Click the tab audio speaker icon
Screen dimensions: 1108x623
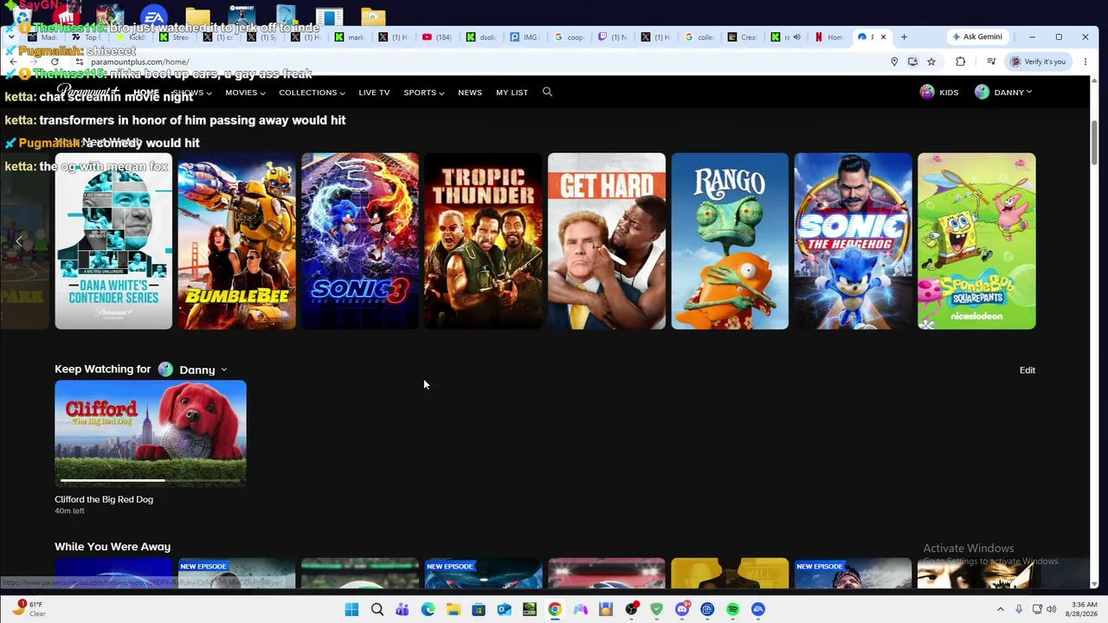796,37
